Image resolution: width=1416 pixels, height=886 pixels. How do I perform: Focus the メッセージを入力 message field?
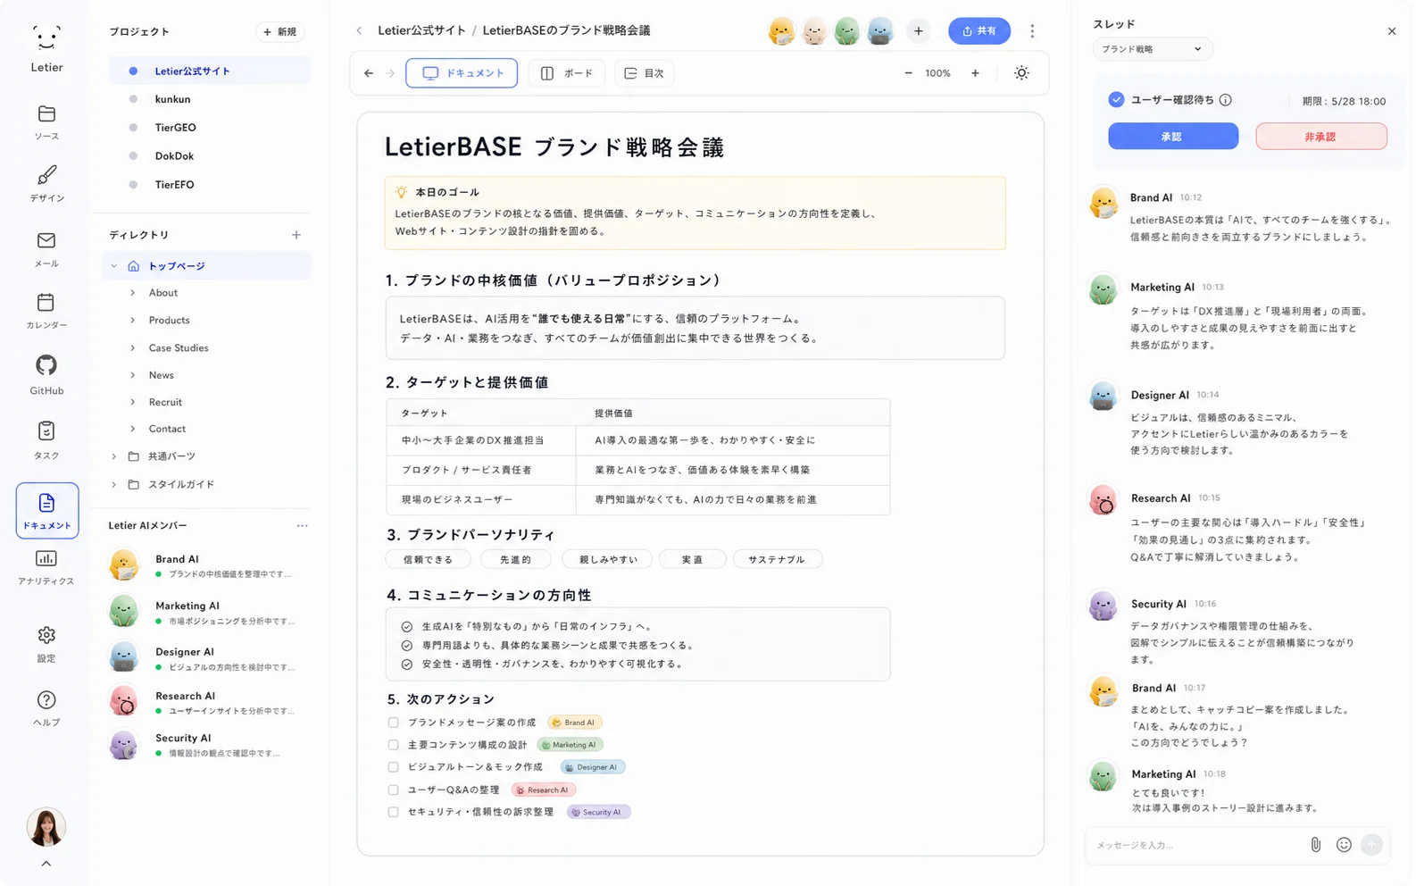1196,845
